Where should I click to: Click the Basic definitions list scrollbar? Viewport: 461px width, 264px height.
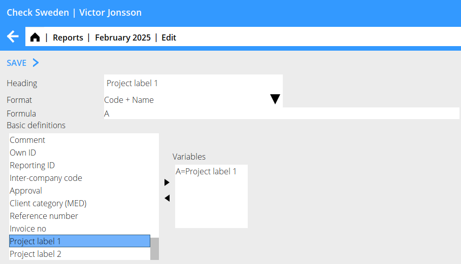(155, 248)
